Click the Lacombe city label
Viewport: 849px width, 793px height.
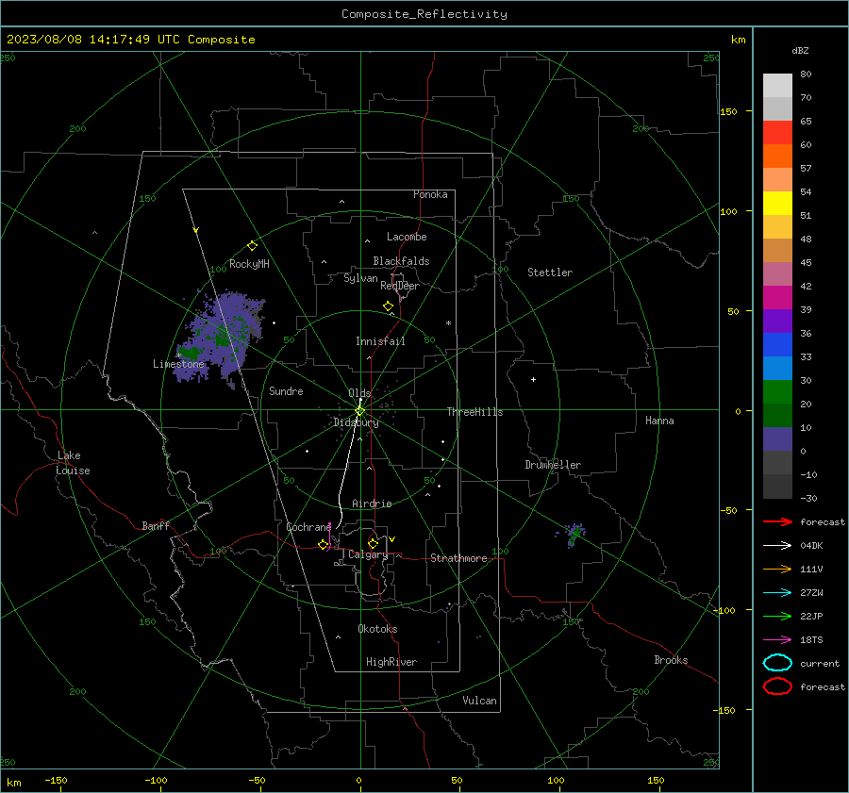[x=407, y=237]
